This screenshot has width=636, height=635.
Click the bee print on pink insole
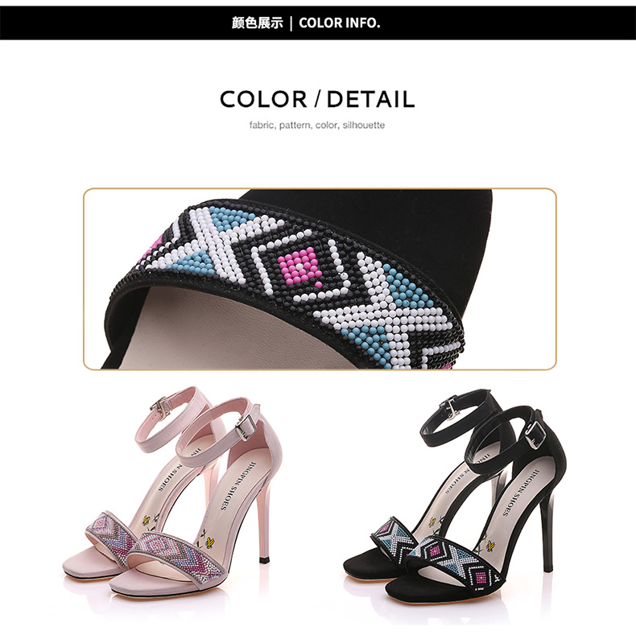pyautogui.click(x=209, y=543)
